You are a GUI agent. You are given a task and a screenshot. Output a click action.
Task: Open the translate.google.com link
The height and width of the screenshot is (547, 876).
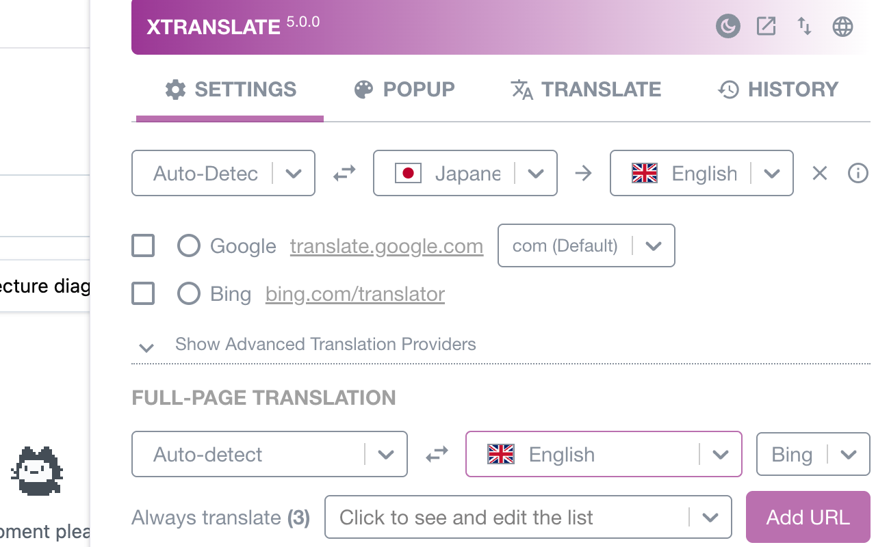click(x=387, y=246)
